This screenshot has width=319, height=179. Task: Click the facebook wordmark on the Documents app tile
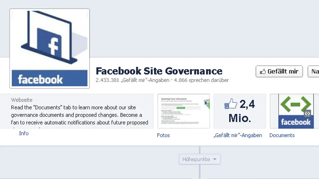click(296, 122)
